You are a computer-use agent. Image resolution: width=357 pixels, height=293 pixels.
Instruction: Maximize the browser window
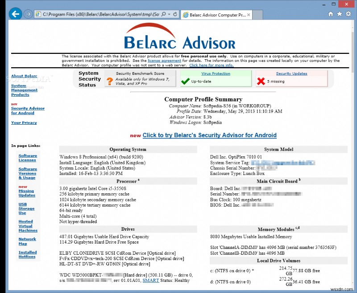[x=333, y=4]
